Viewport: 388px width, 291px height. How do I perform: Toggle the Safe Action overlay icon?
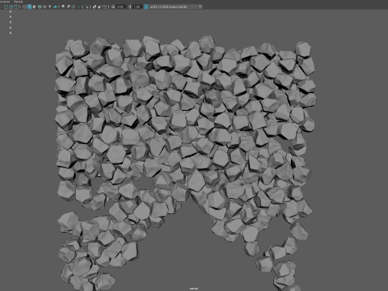11,6
